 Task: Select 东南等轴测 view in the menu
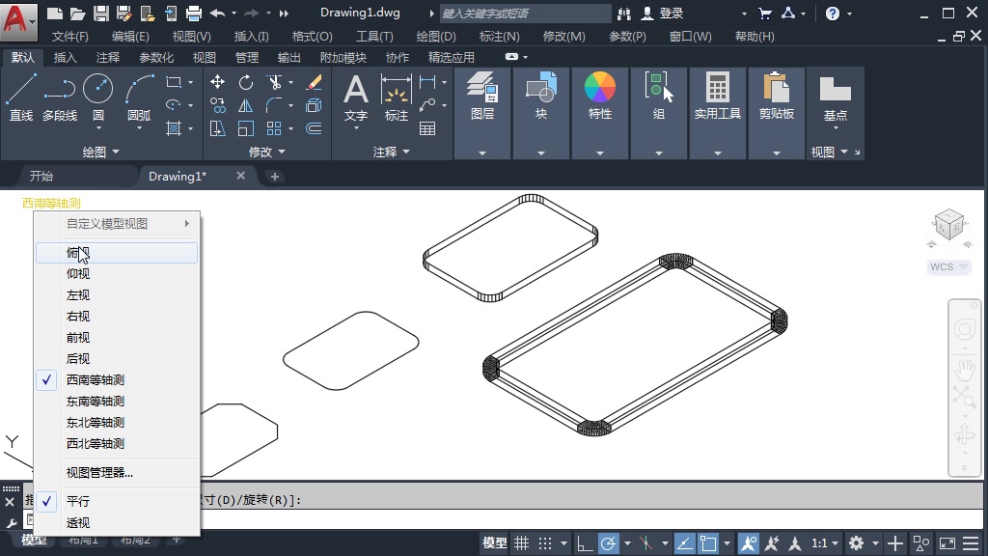point(94,401)
